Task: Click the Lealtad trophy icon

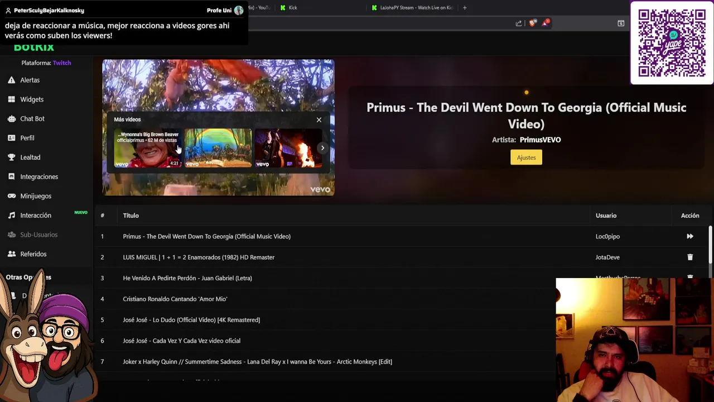Action: (11, 157)
